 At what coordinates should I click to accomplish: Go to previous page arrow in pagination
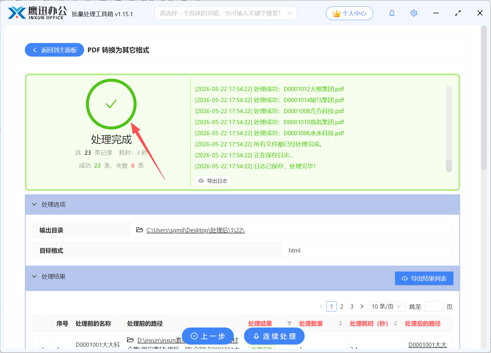[321, 306]
